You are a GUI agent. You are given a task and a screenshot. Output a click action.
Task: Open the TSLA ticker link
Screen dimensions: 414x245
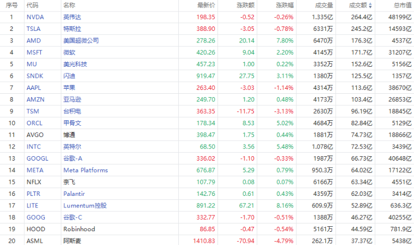pyautogui.click(x=34, y=29)
